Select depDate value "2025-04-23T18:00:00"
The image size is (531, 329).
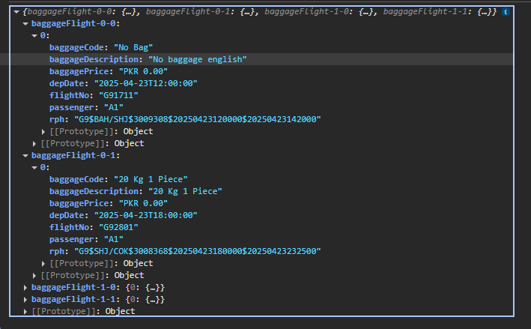(x=145, y=215)
